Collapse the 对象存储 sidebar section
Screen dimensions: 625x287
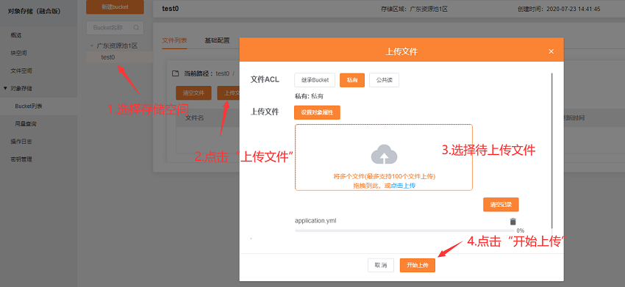pos(5,88)
